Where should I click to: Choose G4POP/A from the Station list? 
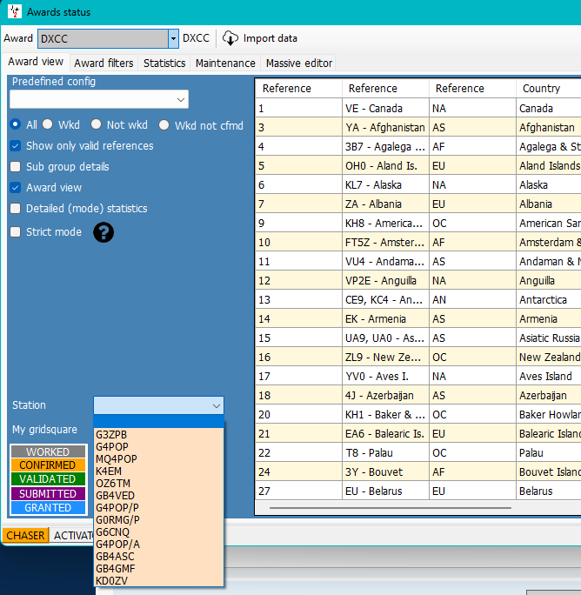[158, 545]
